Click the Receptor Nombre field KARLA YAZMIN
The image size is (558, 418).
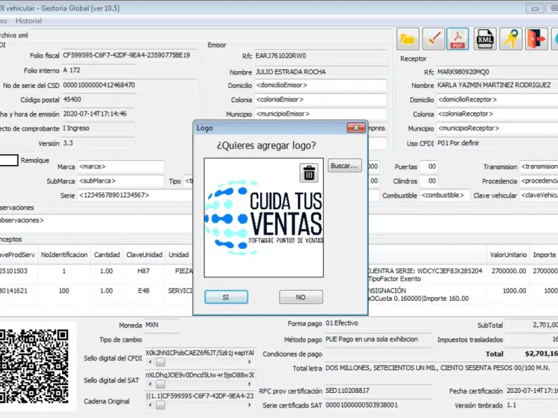[x=497, y=85]
